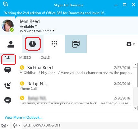The height and width of the screenshot is (129, 138).
Task: Open the Conversations clock icon tab
Action: (33, 44)
